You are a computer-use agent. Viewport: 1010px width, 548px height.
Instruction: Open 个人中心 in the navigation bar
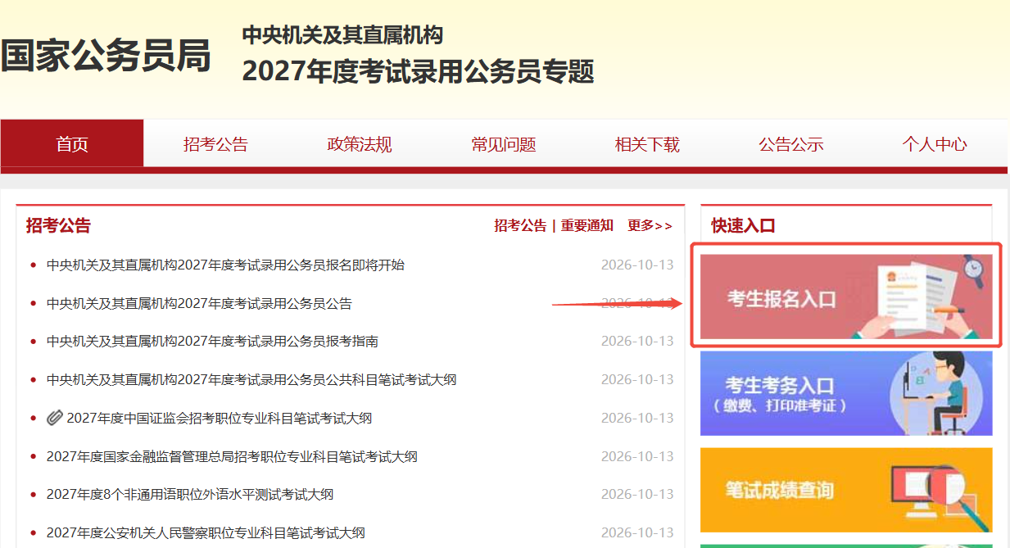point(935,145)
